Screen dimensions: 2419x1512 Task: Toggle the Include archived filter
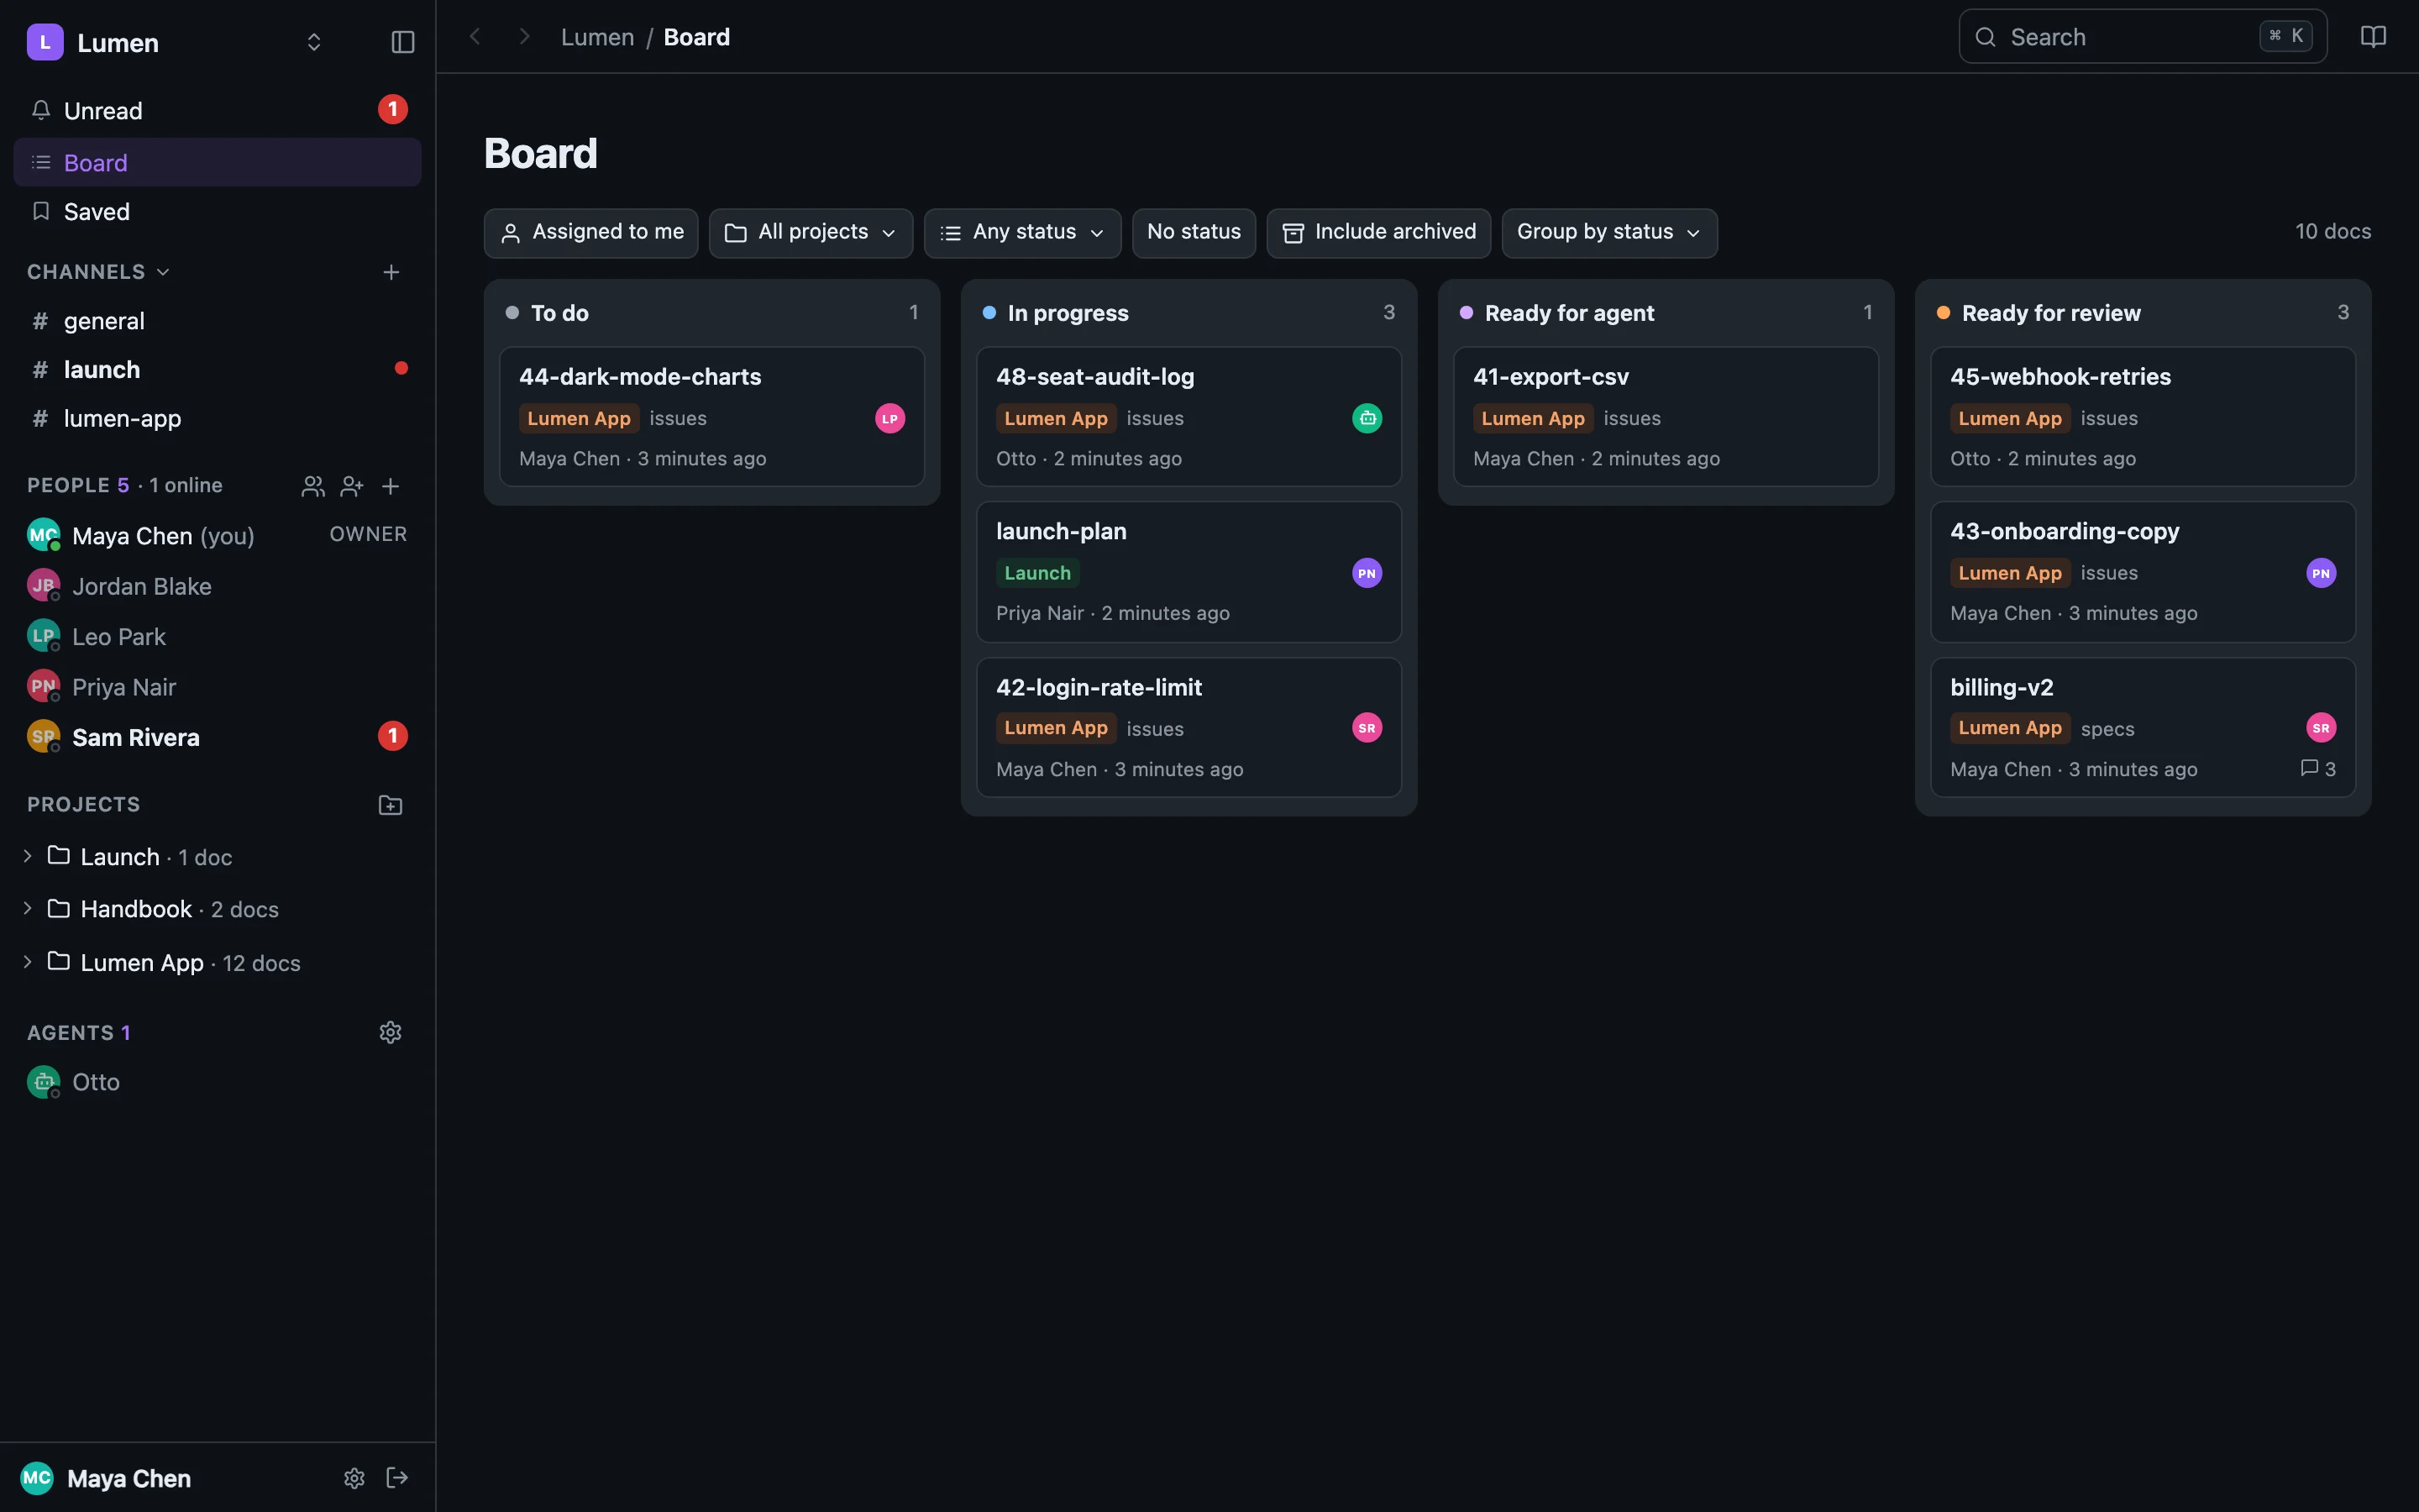[x=1378, y=232]
